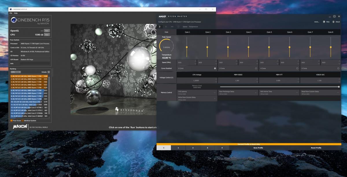Click the Core 4 speed slider handle
347x177 pixels.
[x=248, y=47]
